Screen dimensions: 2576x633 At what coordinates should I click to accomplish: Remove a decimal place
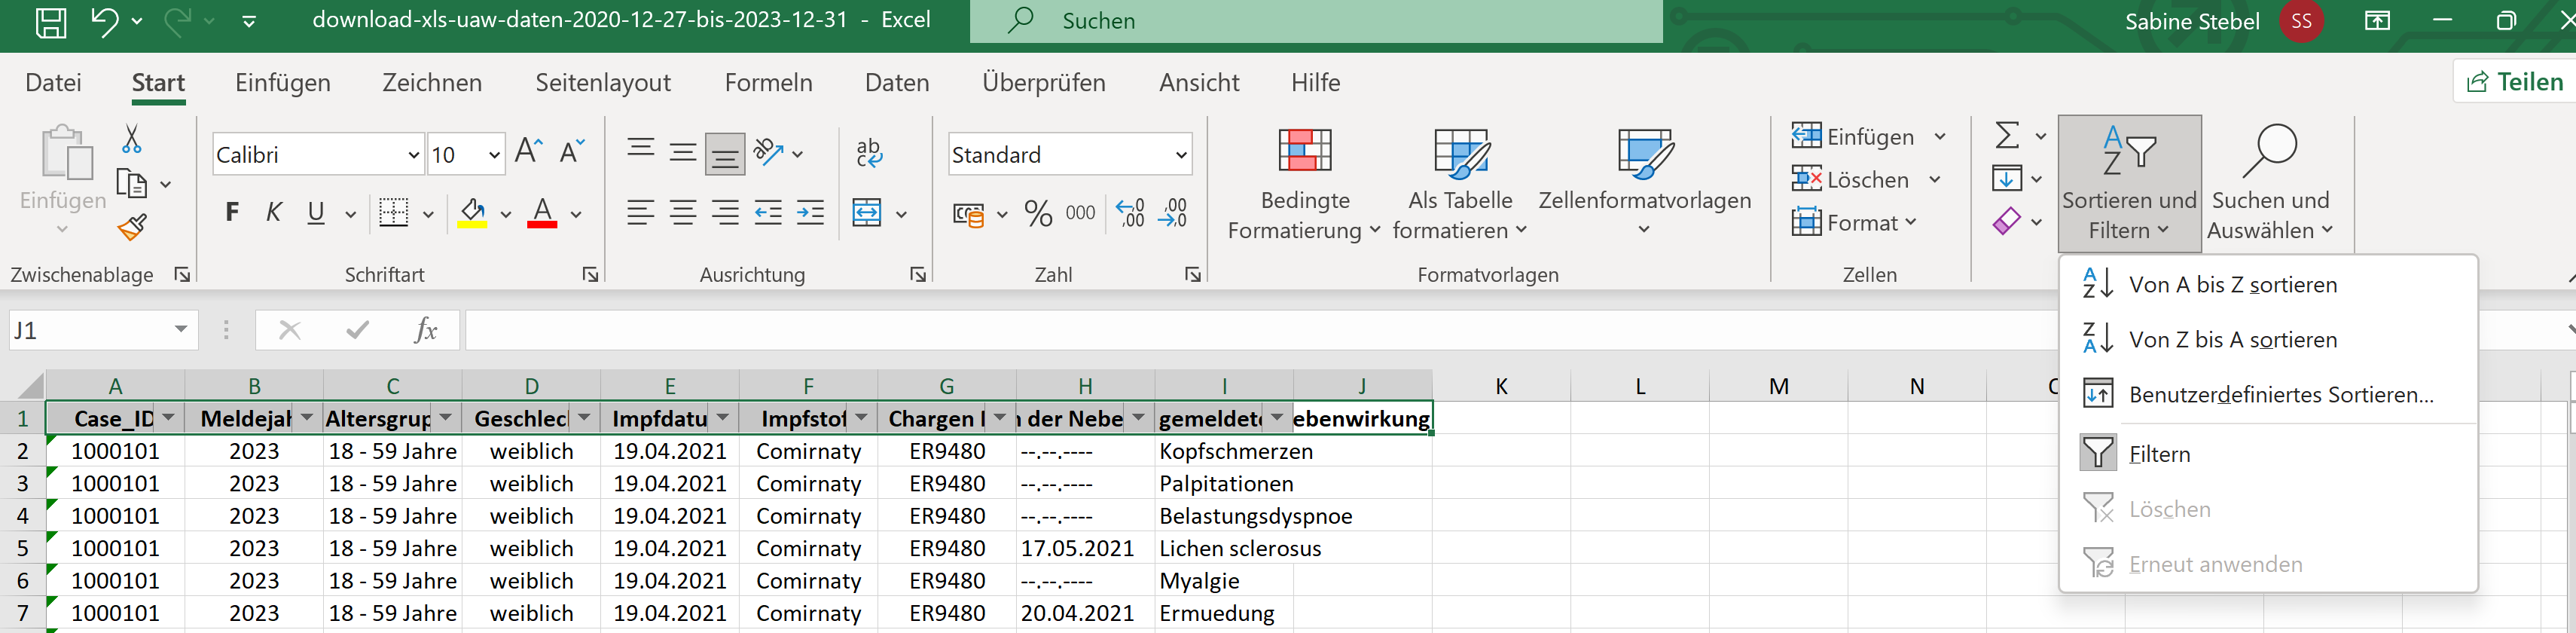(1172, 213)
